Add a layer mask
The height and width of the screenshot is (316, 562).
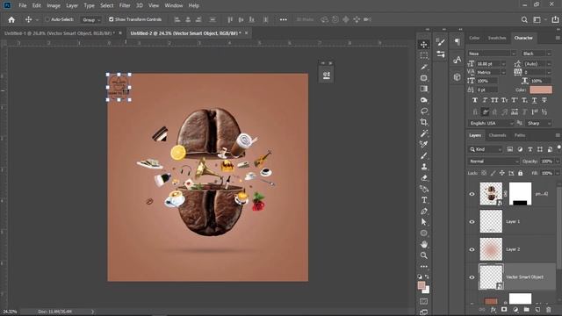[x=504, y=310]
